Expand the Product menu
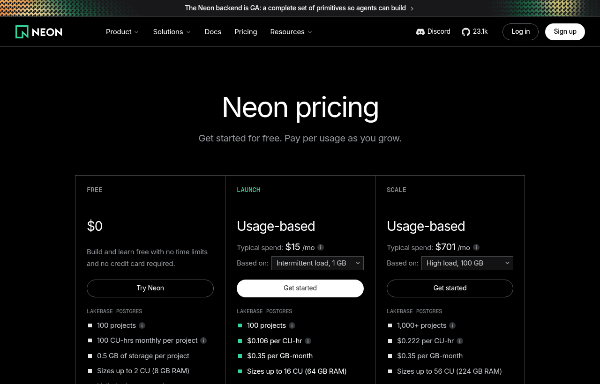 coord(122,32)
